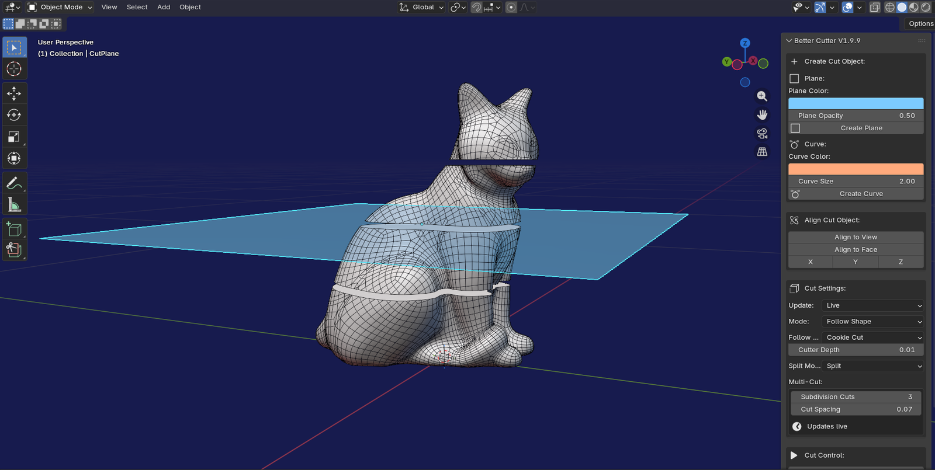Click the hand pan view icon
Image resolution: width=935 pixels, height=470 pixels.
coord(762,114)
